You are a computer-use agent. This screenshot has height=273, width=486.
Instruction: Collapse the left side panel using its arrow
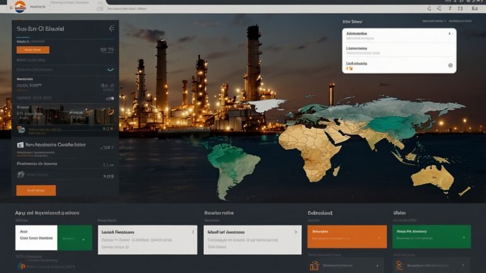(111, 28)
